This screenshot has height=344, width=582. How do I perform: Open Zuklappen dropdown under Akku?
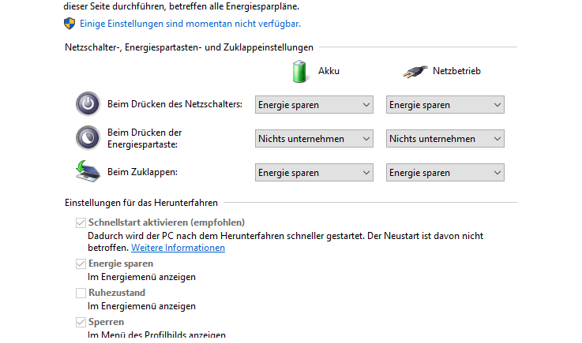(x=314, y=173)
